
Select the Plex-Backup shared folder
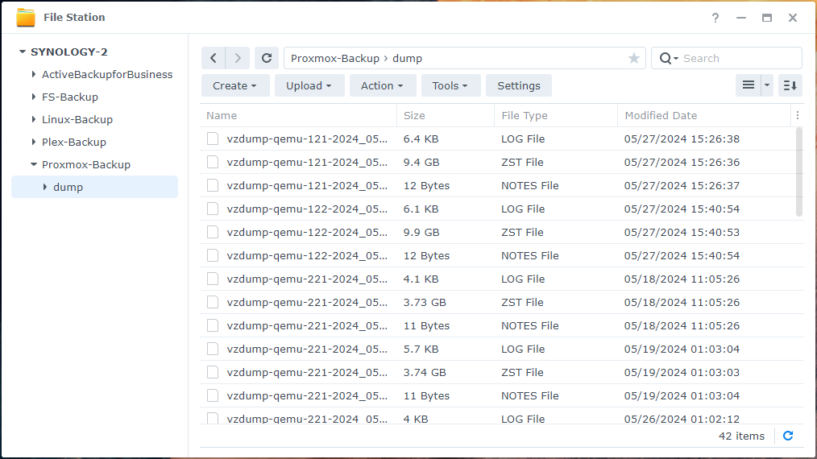pos(73,142)
